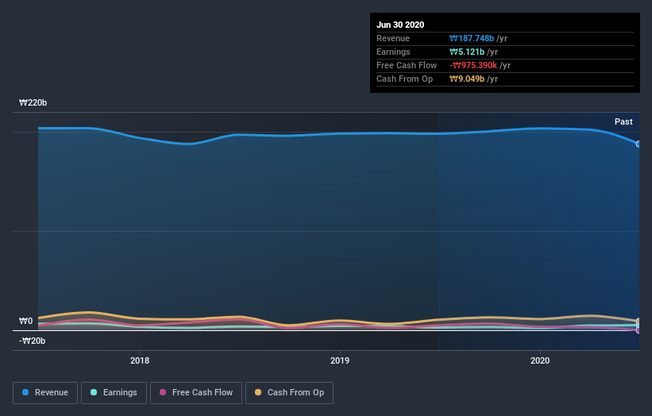Toggle the Revenue legend button
This screenshot has height=416, width=652.
click(45, 392)
